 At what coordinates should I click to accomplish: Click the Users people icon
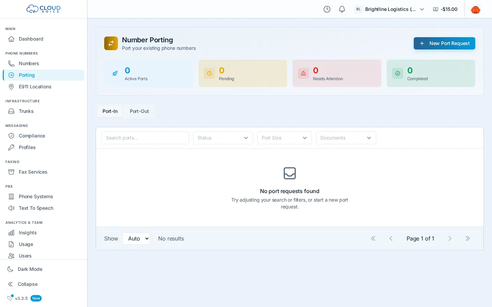[11, 256]
